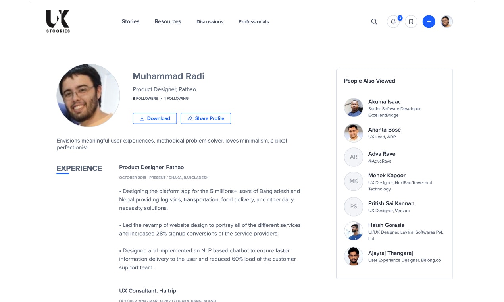The height and width of the screenshot is (302, 504).
Task: Click the Download button
Action: point(154,118)
